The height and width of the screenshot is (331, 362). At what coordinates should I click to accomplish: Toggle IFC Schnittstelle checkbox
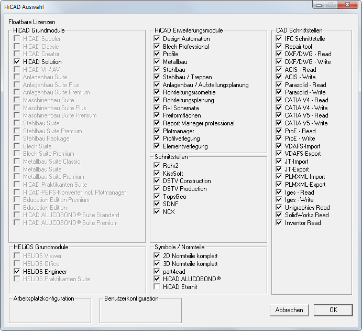click(x=279, y=39)
